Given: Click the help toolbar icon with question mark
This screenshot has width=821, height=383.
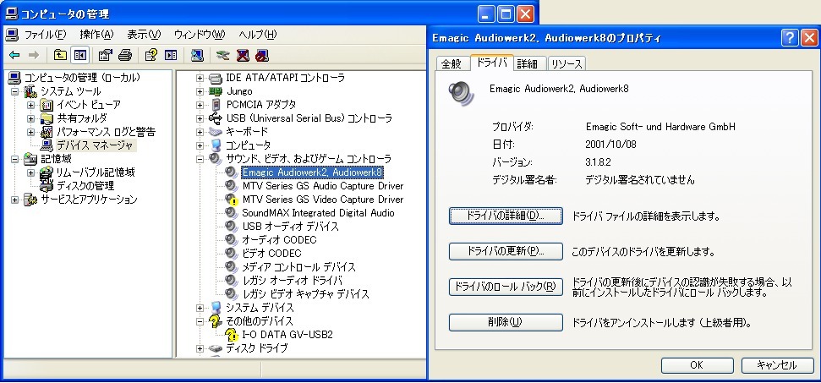Looking at the screenshot, I should click(x=151, y=55).
